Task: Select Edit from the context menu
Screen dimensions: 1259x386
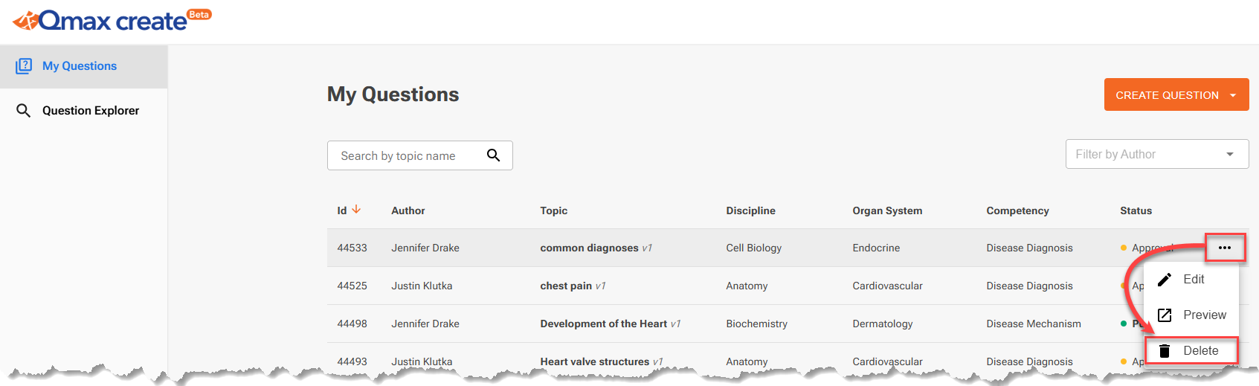Action: (1194, 280)
